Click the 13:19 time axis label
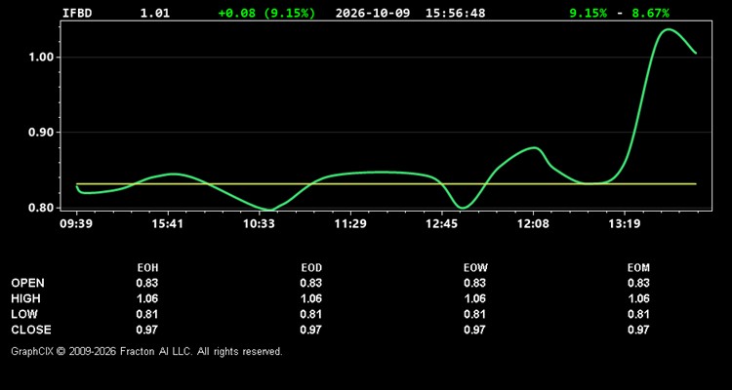Viewport: 732px width, 390px height. (x=625, y=223)
